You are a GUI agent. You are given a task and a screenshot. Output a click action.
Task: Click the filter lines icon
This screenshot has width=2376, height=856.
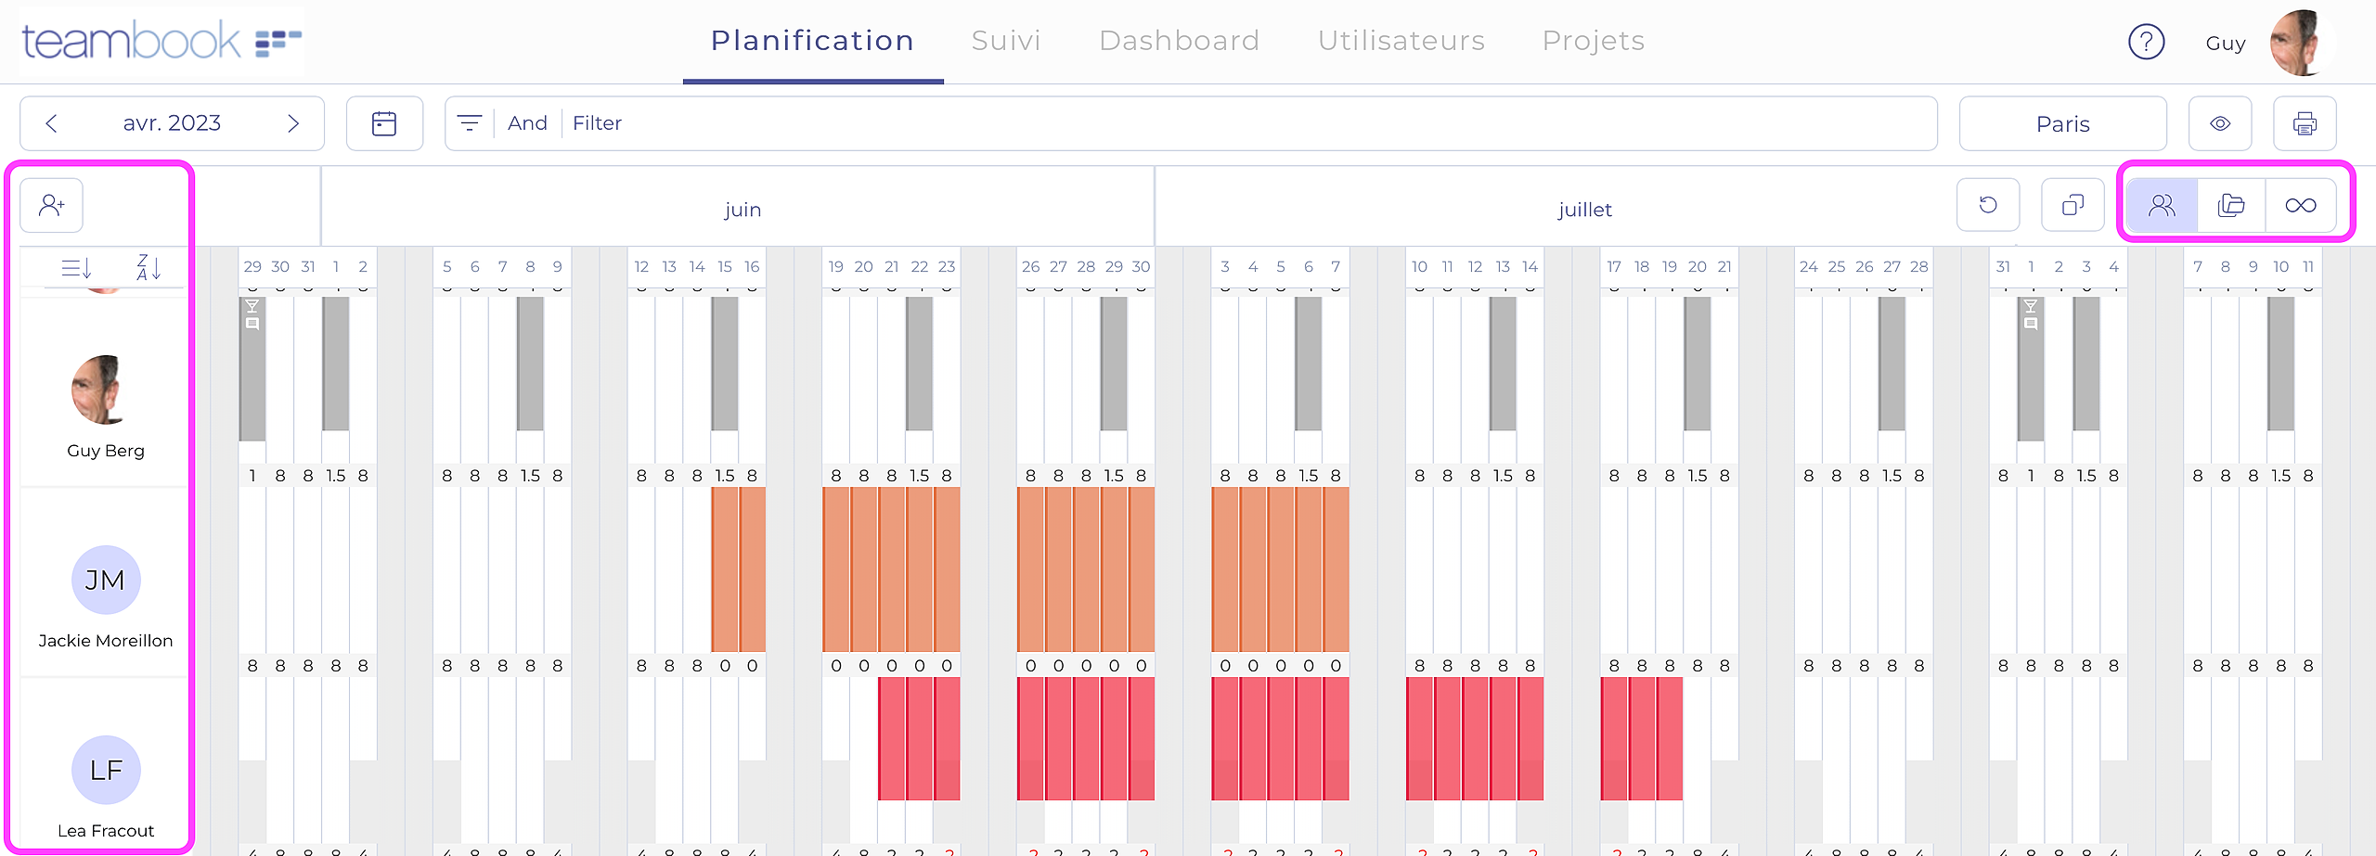[x=471, y=122]
